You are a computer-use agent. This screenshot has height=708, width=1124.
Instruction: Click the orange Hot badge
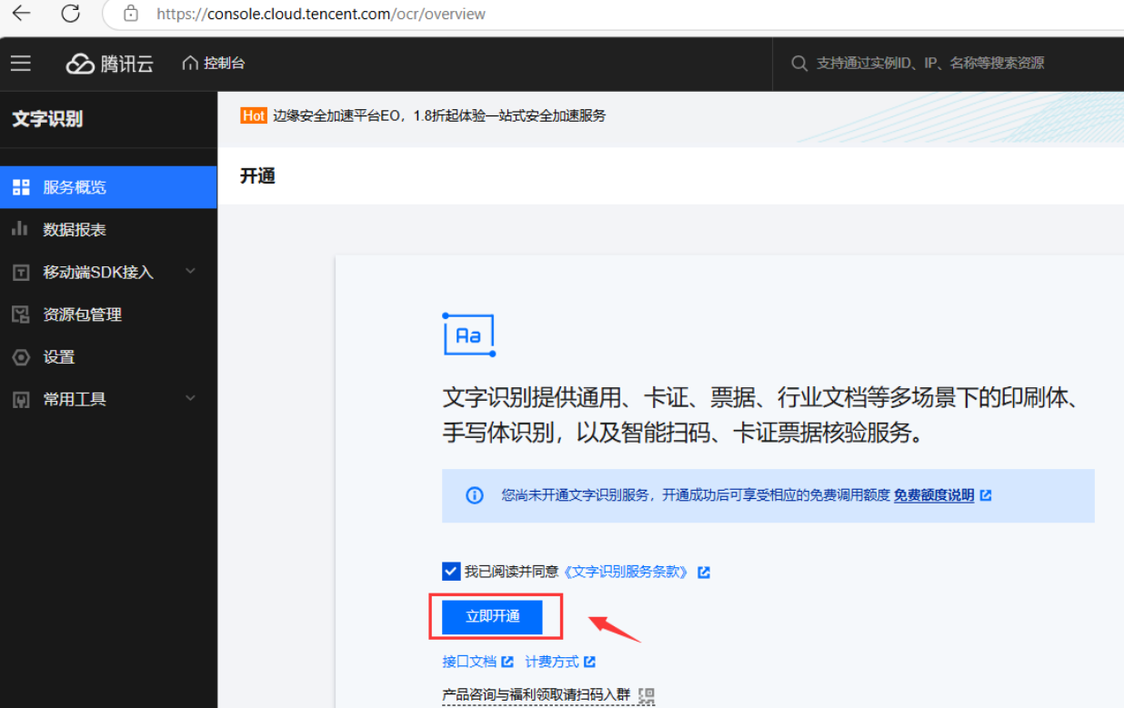coord(254,115)
